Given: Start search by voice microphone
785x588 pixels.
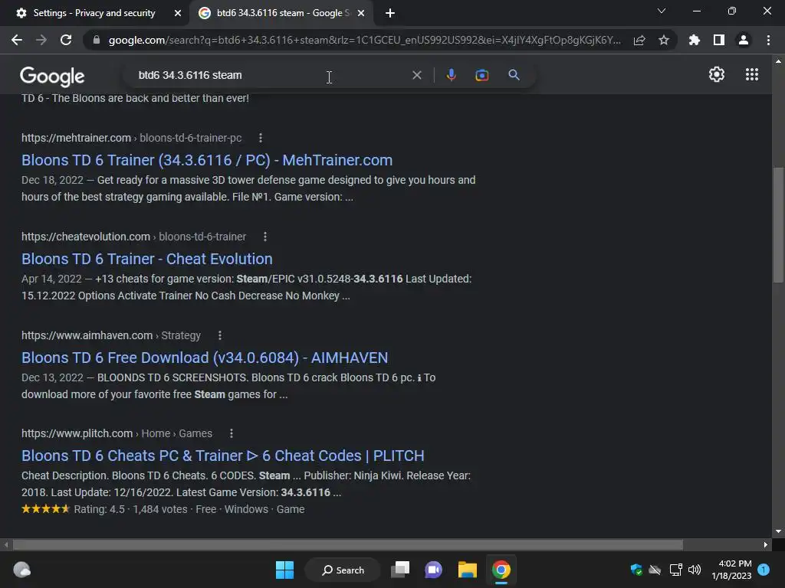Looking at the screenshot, I should (451, 75).
